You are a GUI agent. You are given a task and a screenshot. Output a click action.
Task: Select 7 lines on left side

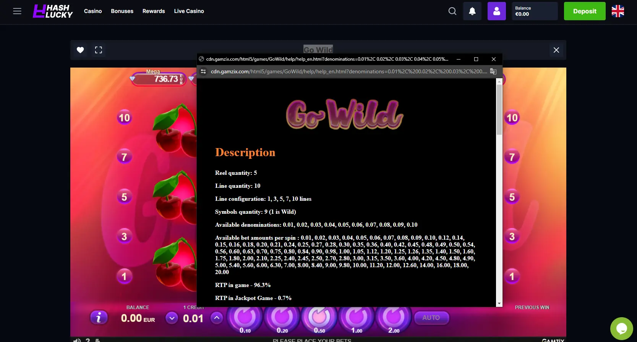(125, 157)
